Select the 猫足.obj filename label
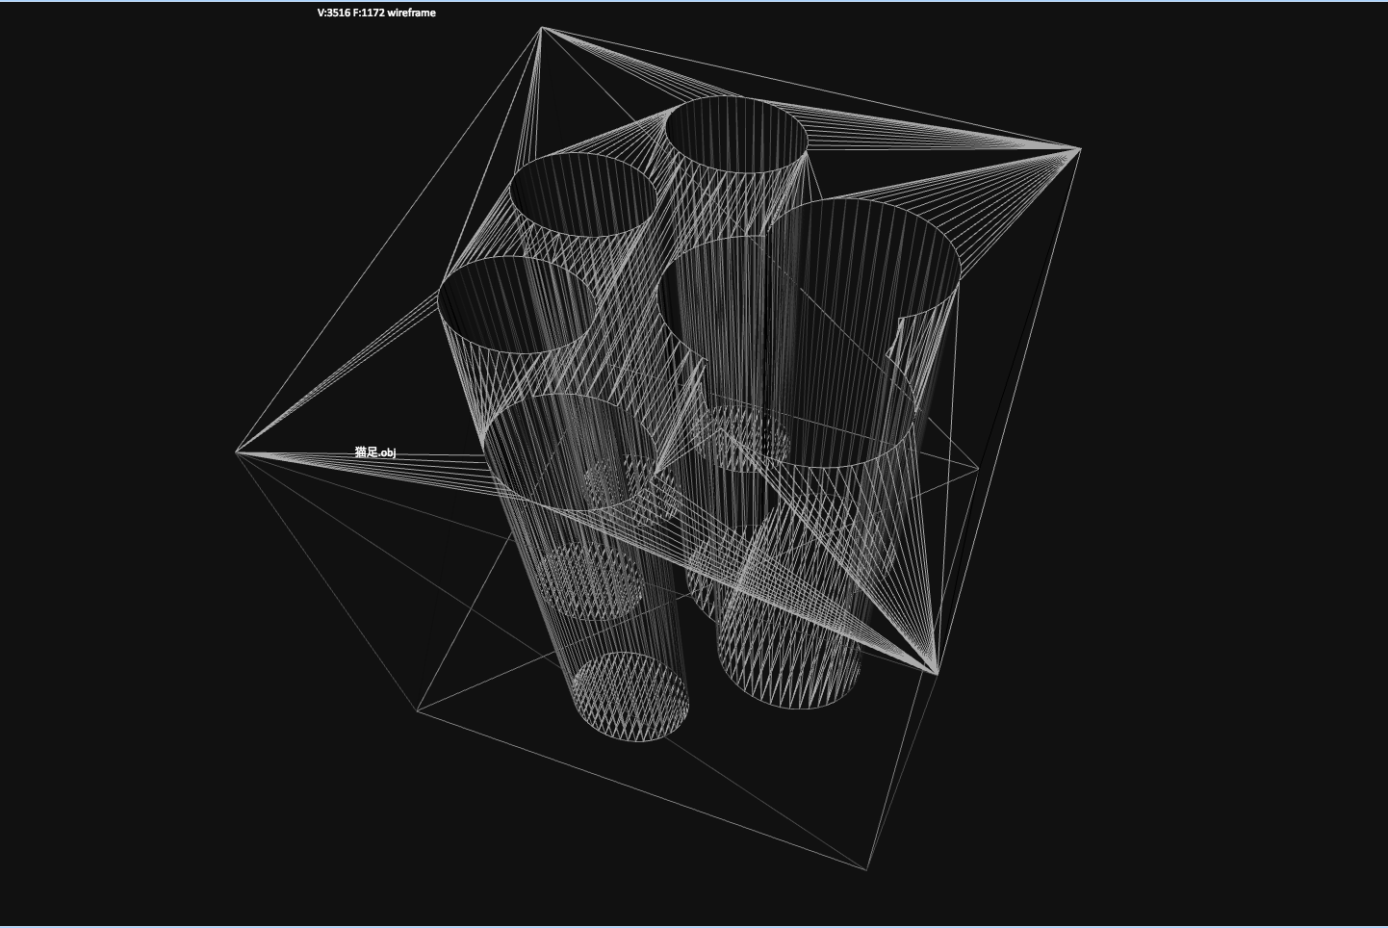The image size is (1388, 928). coord(373,449)
